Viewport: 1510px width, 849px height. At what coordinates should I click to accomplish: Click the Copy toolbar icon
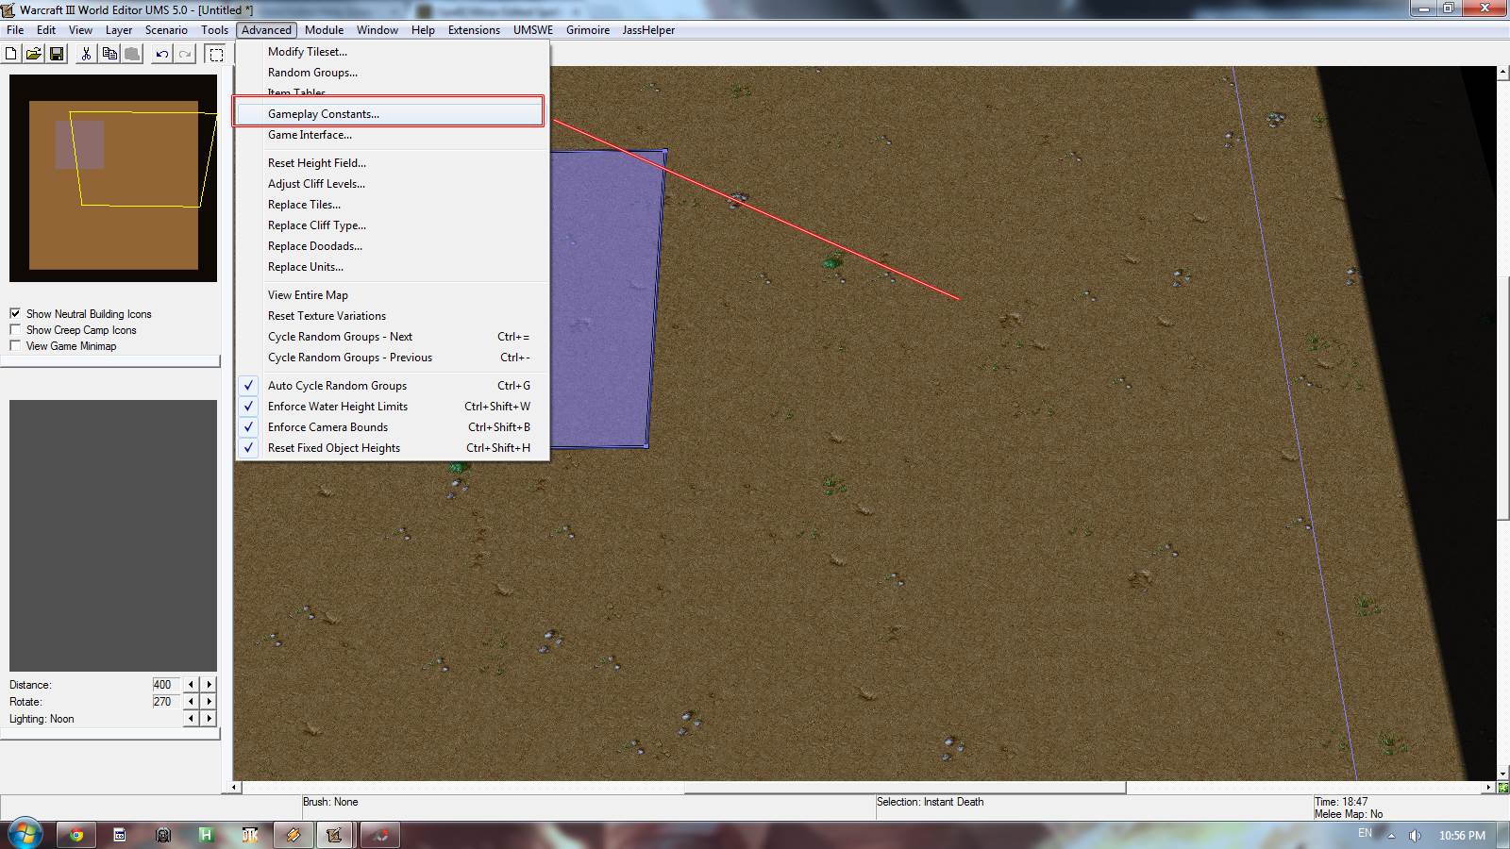[109, 54]
